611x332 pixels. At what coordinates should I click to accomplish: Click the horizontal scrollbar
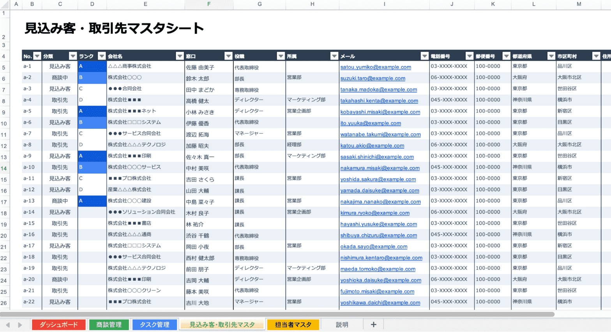[x=277, y=314]
